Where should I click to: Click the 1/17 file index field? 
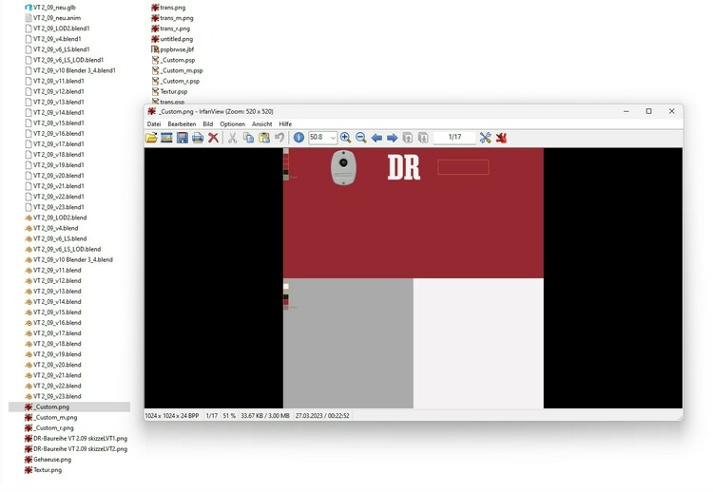454,137
